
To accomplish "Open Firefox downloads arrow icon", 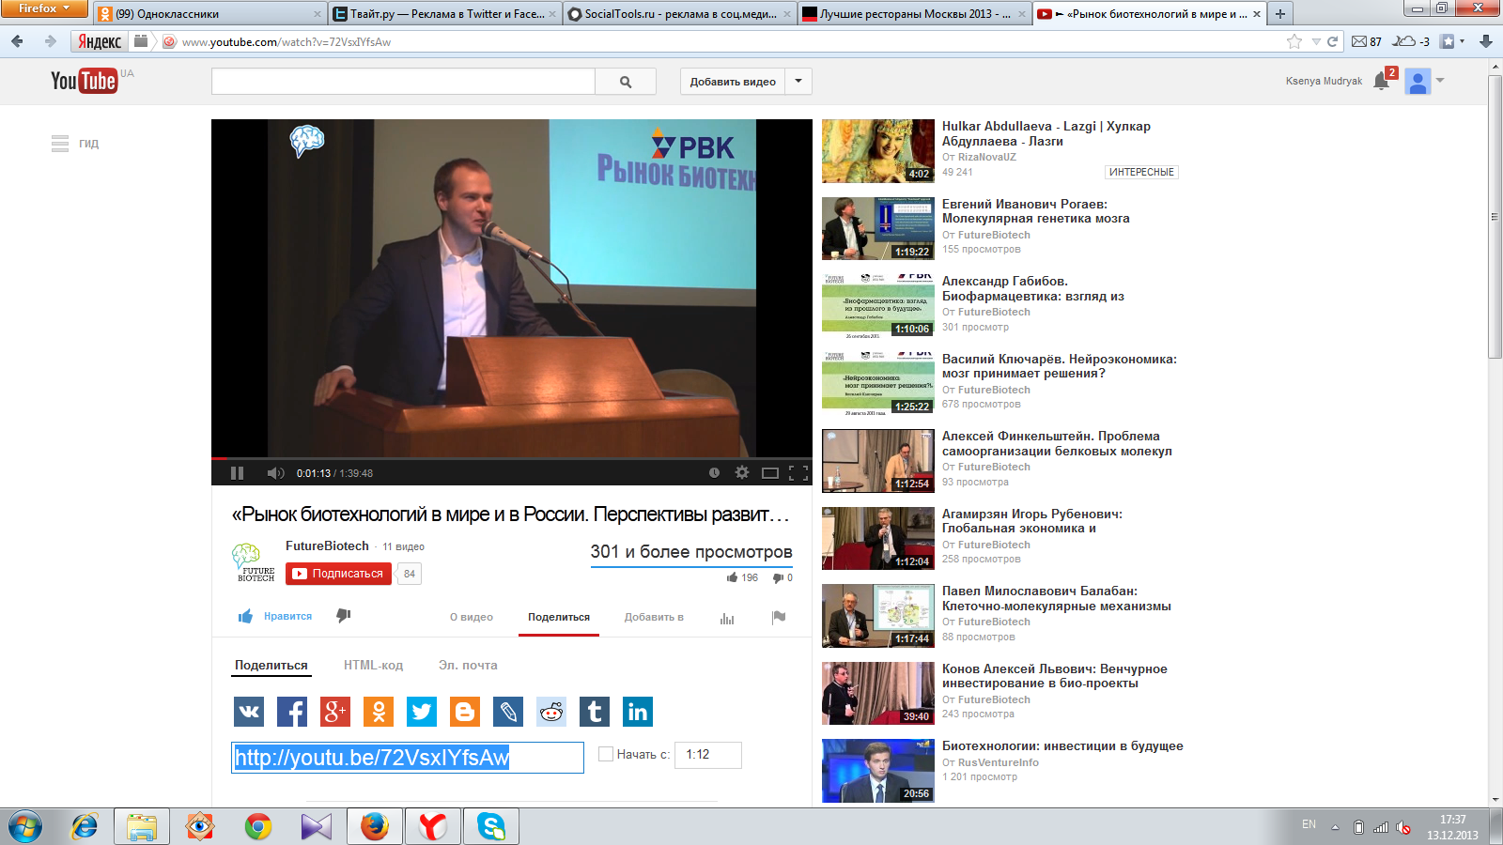I will [x=1486, y=41].
